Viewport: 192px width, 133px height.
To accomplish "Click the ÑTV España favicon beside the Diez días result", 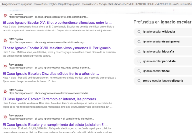I will 5,66.
